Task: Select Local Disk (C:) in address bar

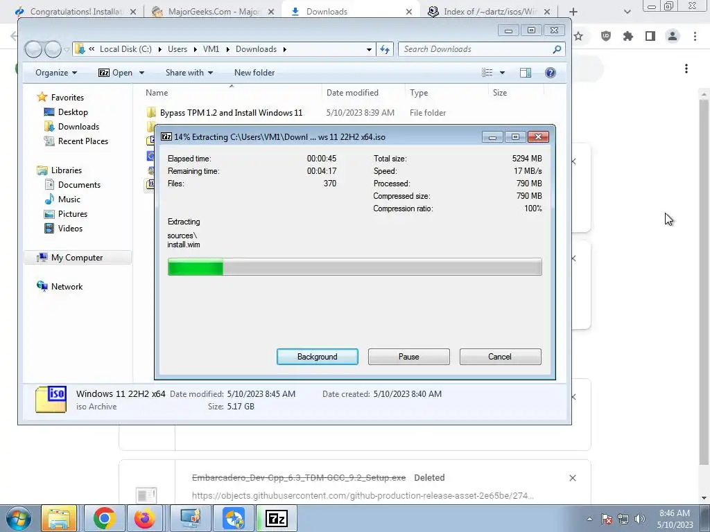Action: click(125, 49)
